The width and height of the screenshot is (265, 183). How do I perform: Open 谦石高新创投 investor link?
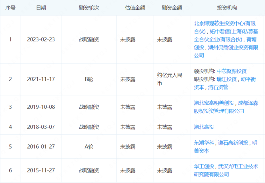click(x=233, y=143)
